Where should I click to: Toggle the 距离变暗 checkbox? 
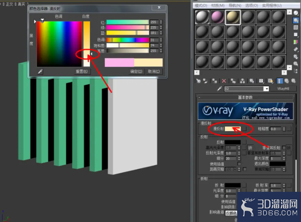[244, 169]
